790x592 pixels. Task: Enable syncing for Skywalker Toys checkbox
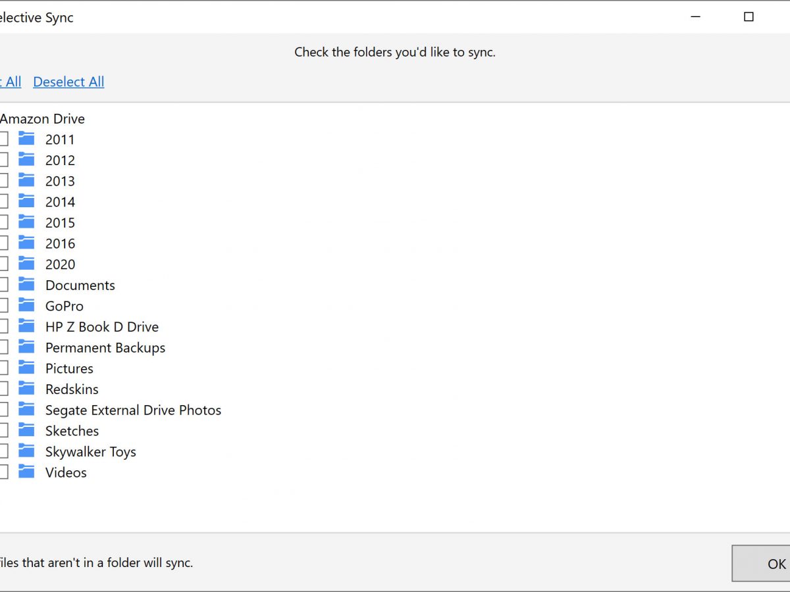point(3,452)
